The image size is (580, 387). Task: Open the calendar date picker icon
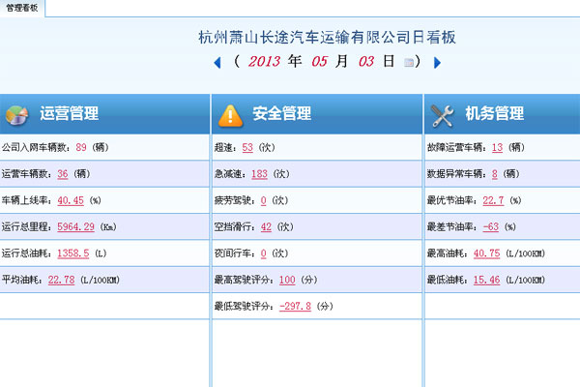tap(410, 63)
